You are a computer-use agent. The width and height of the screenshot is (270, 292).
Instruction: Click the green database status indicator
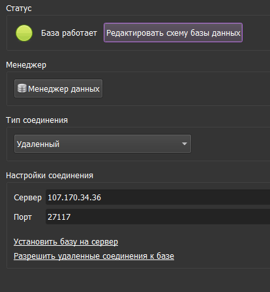(x=24, y=33)
